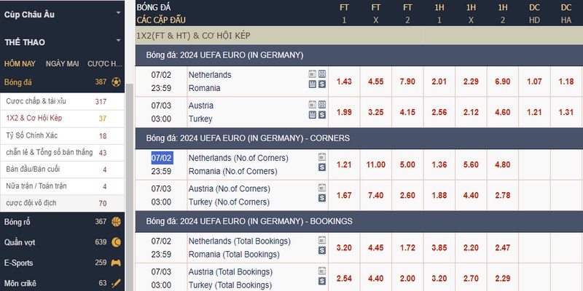Click the gamepad icon beside E-Sports

(x=116, y=263)
